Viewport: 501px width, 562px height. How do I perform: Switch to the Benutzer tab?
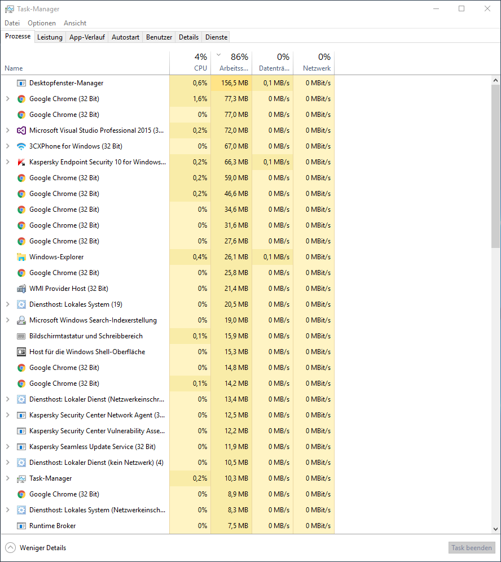159,37
